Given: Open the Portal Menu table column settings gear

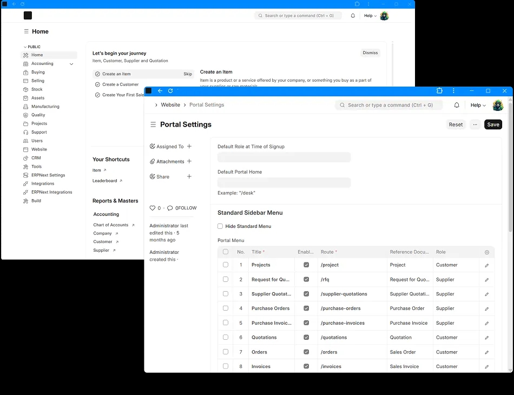Looking at the screenshot, I should (487, 252).
